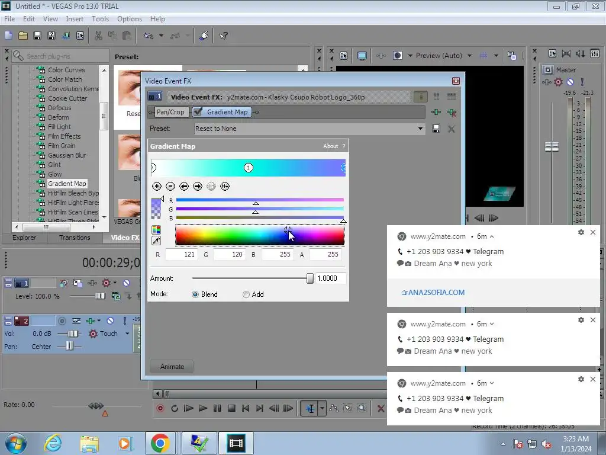Open the File menu

coord(9,19)
